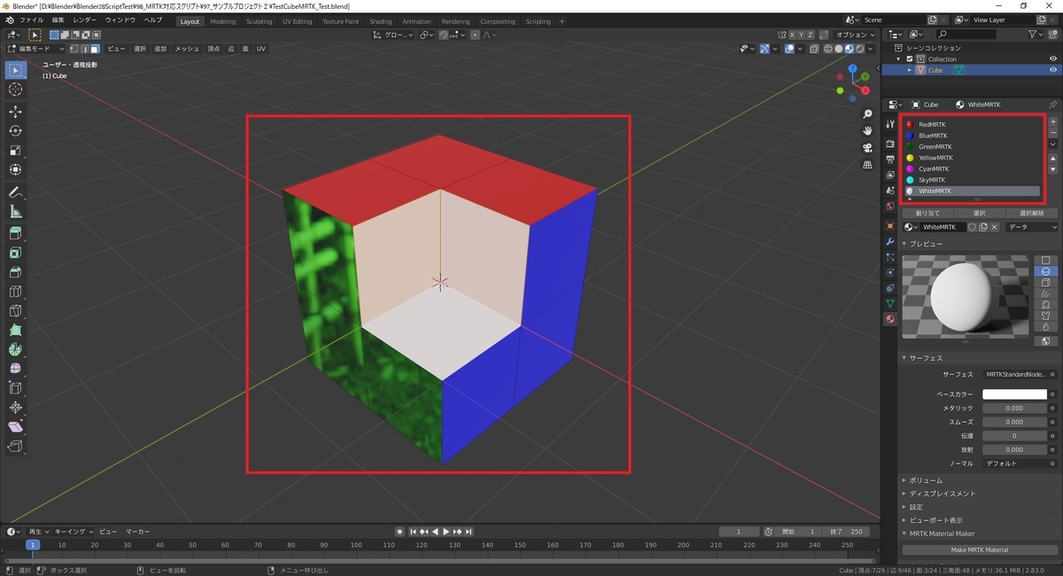Choose the Shrink/Fatten tool
Screen dimensions: 1063x576
pyautogui.click(x=15, y=408)
